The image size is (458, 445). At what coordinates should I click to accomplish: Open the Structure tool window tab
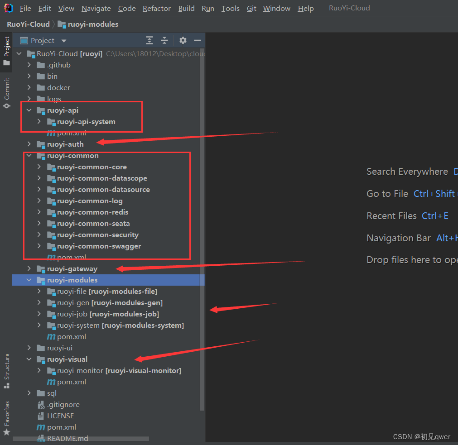click(x=6, y=371)
